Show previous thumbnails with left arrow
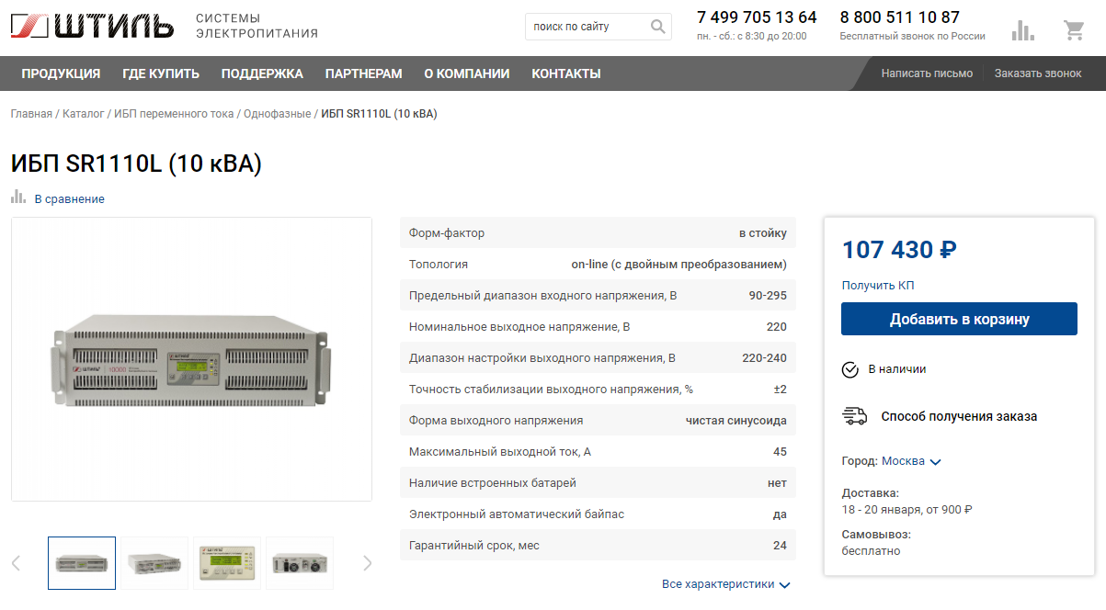 coord(16,563)
